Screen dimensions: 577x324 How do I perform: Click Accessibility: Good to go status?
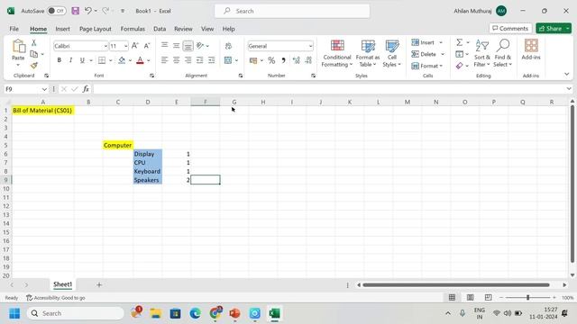coord(56,298)
